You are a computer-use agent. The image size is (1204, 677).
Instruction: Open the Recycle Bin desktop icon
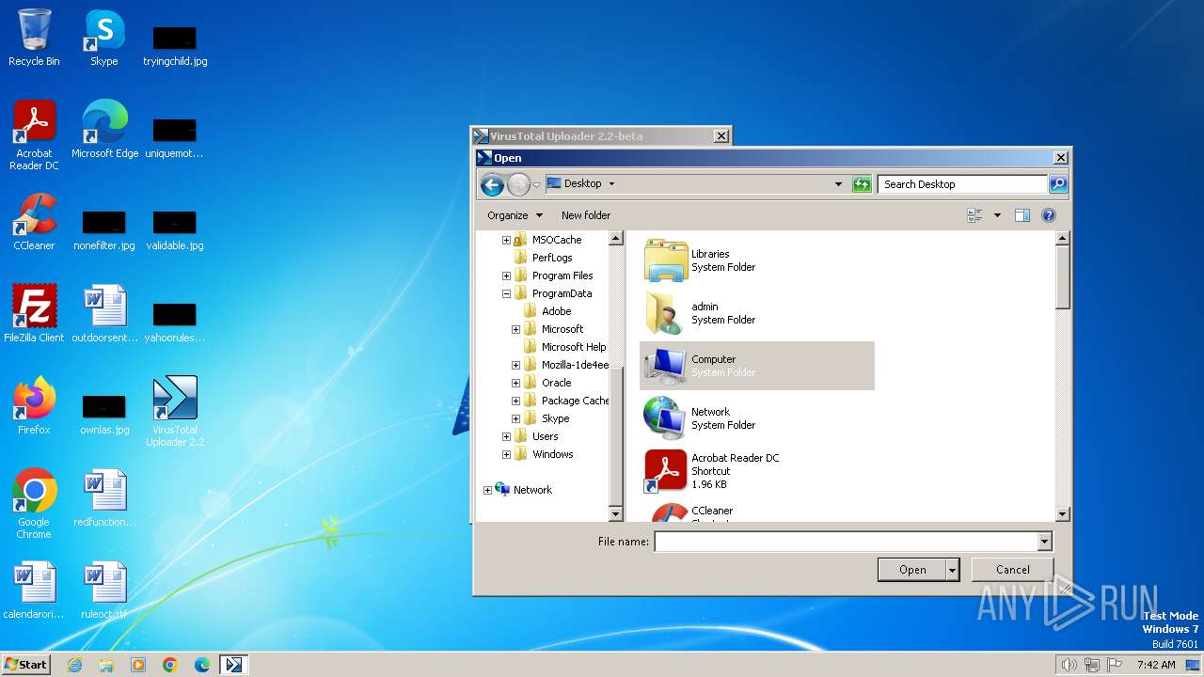coord(34,38)
